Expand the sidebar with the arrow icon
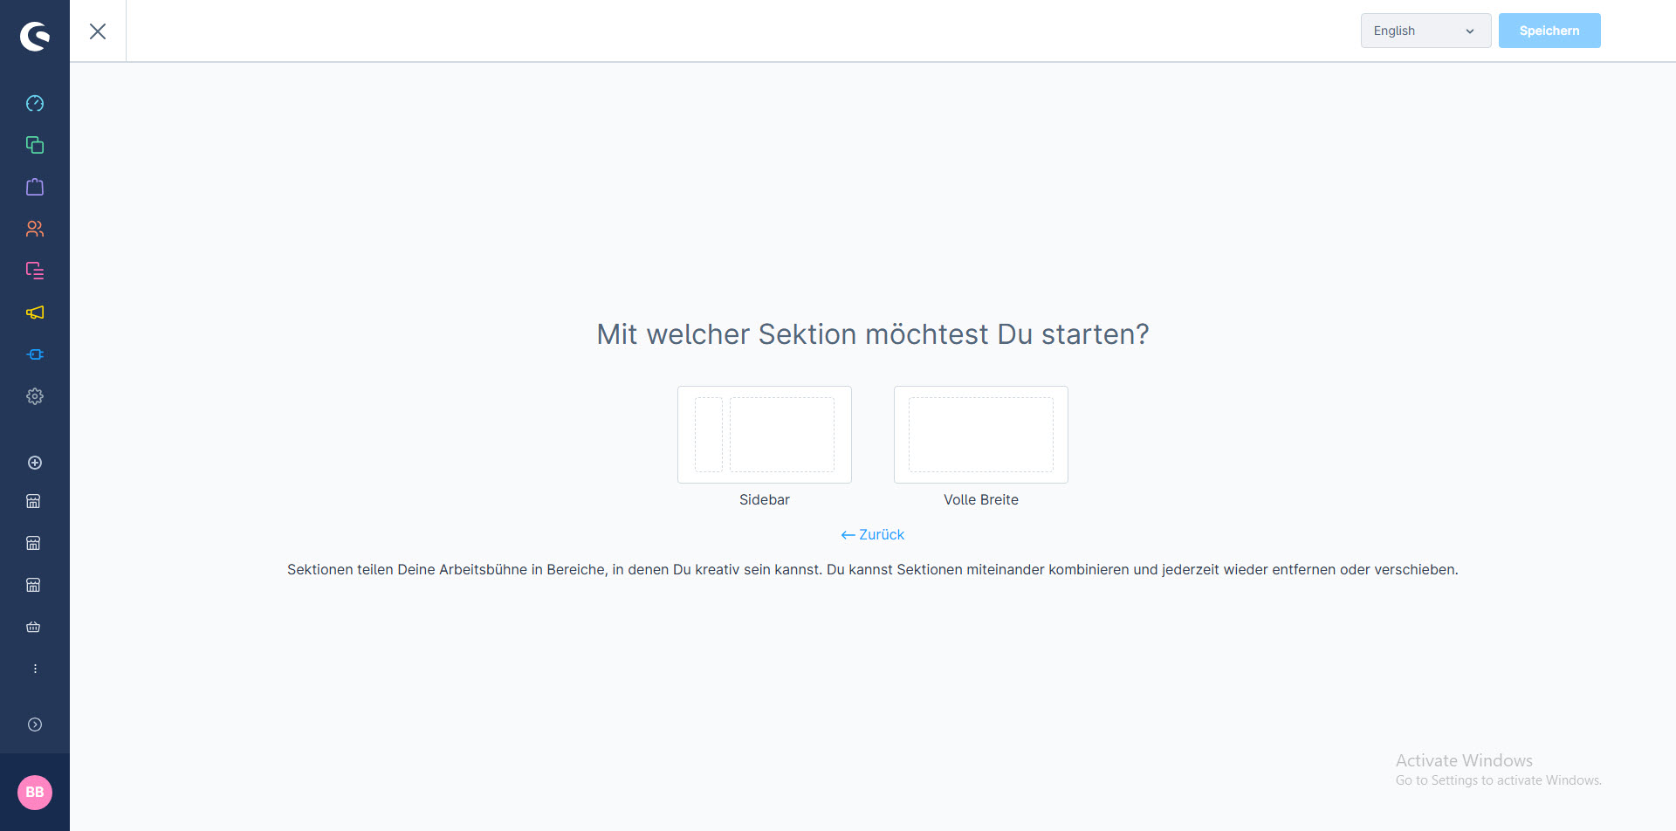 (35, 725)
